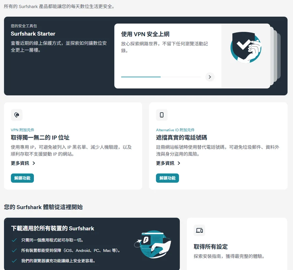The height and width of the screenshot is (270, 293).
Task: Select the VPN 附加元件 label
Action: point(22,130)
